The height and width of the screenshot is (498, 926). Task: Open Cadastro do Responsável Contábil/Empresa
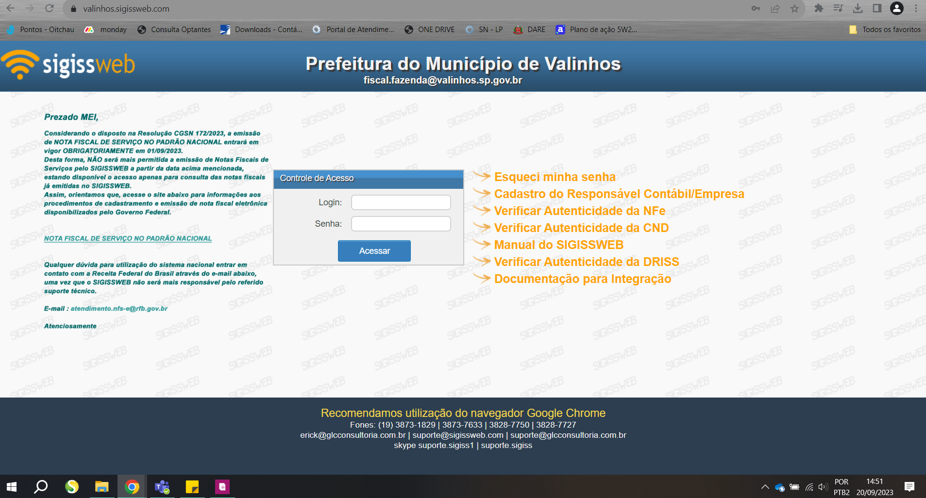[619, 194]
